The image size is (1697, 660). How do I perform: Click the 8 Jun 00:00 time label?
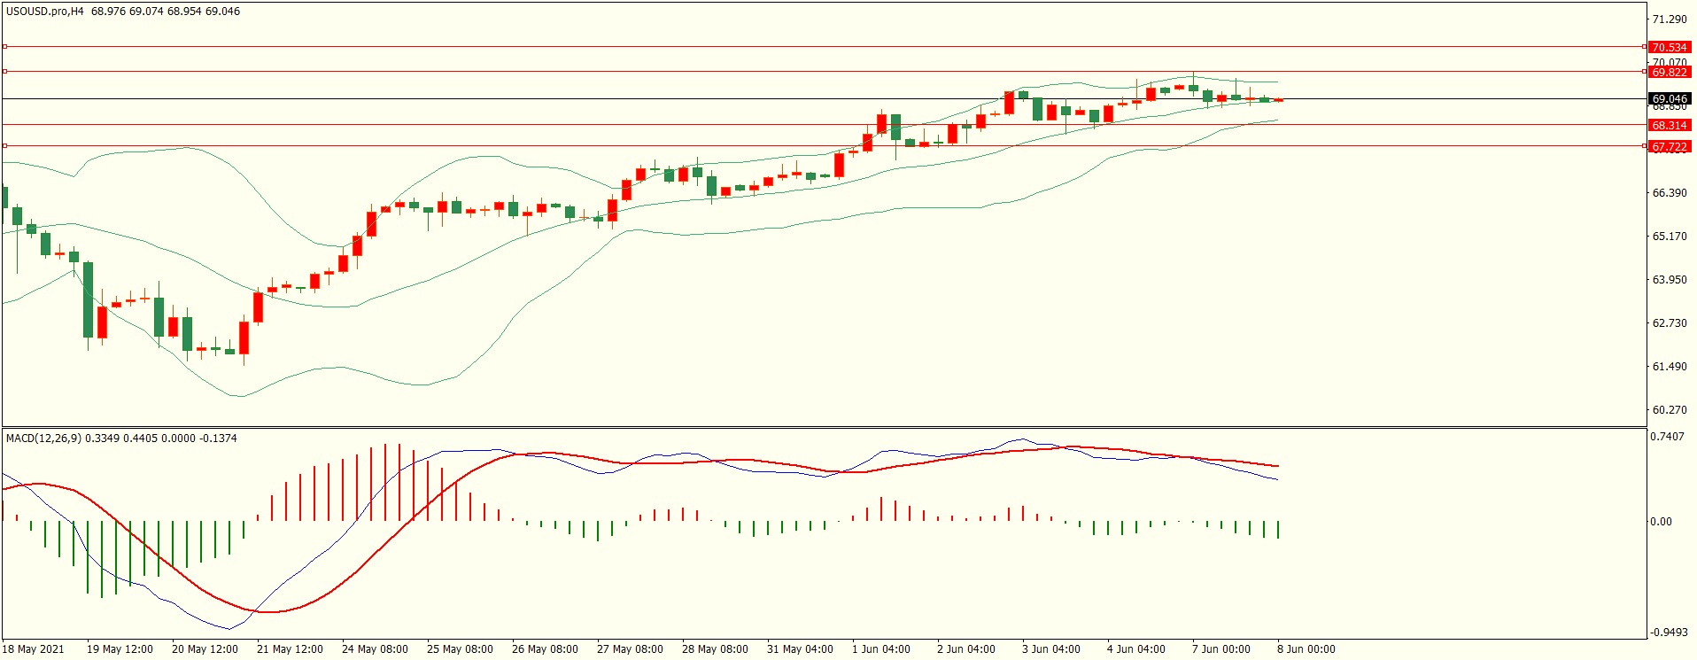pos(1306,648)
